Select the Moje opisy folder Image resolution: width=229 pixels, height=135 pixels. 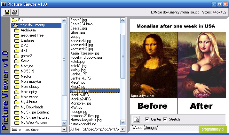[29, 92]
